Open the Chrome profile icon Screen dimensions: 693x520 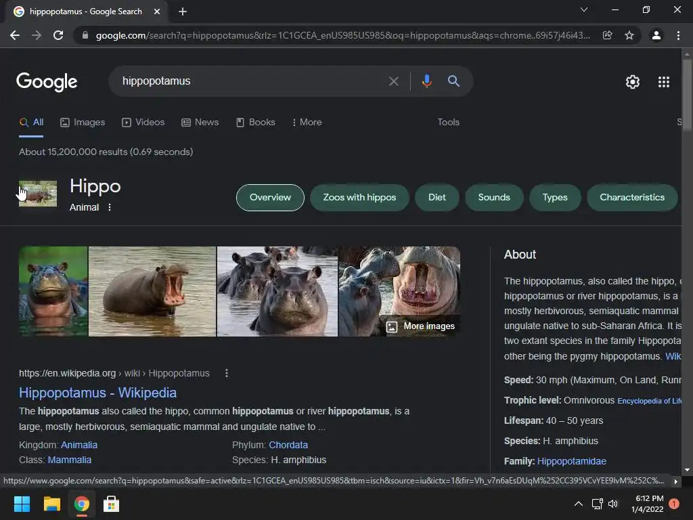(x=656, y=35)
